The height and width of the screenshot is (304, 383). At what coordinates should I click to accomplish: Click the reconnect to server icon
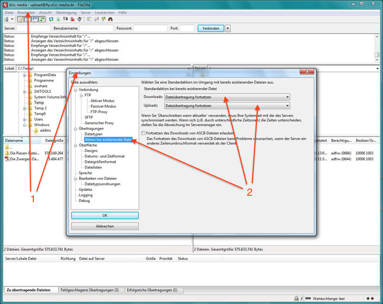click(80, 19)
